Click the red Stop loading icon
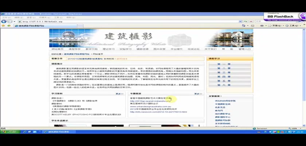 click(251, 22)
